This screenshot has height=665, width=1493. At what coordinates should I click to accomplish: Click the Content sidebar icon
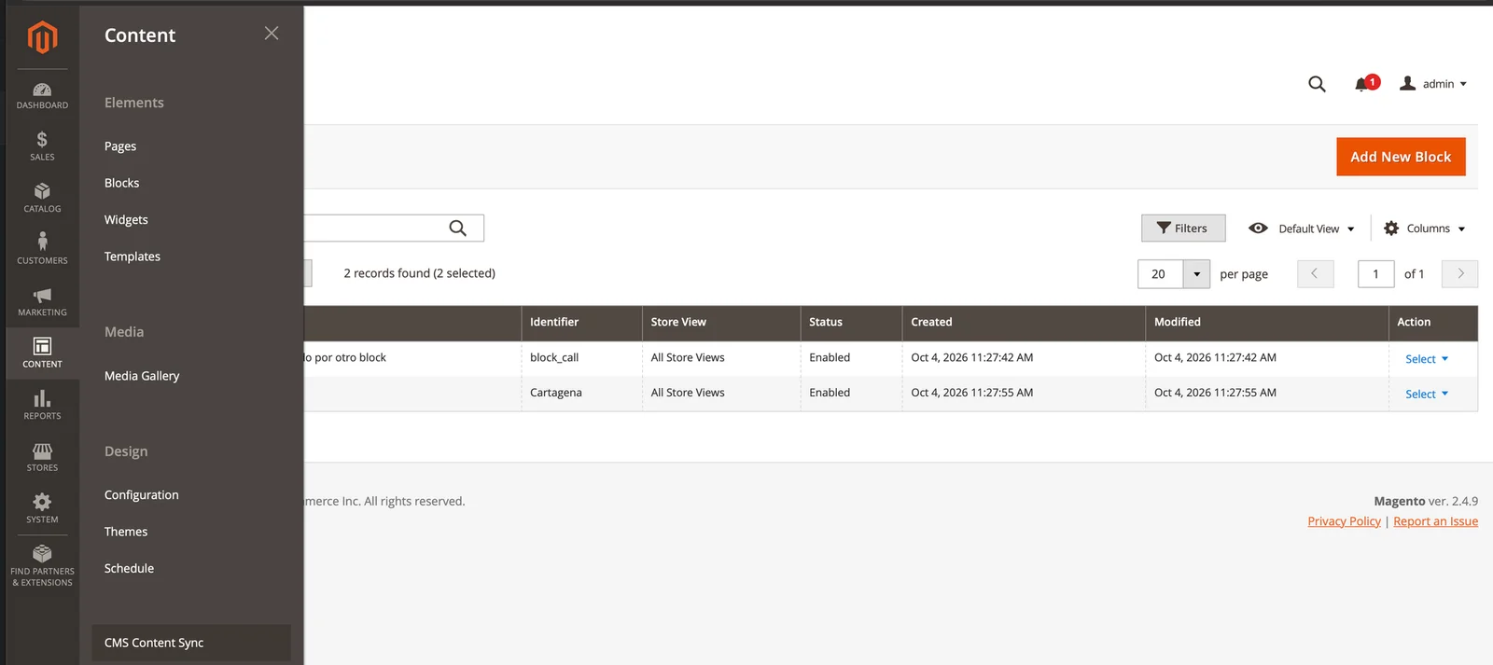(x=42, y=353)
